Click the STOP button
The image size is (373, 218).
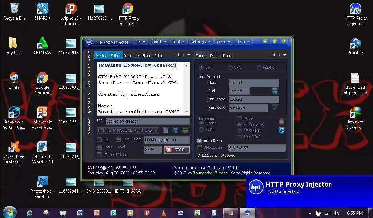tap(177, 150)
